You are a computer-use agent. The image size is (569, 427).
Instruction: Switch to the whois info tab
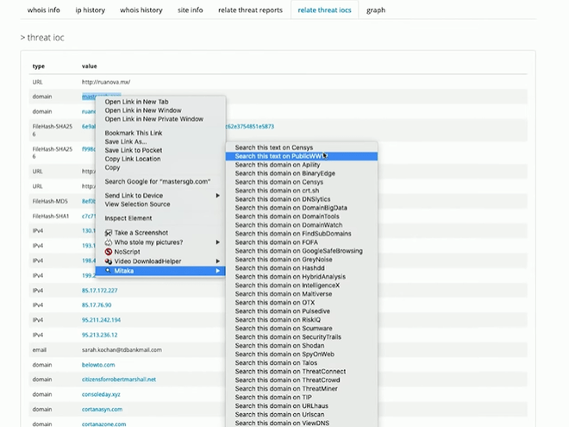tap(44, 10)
